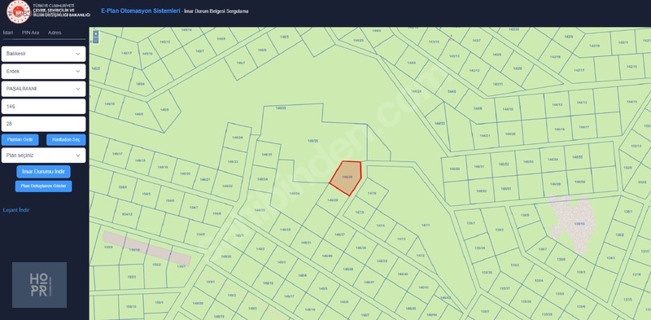Viewport: 651px width, 320px height.
Task: Select parcel 154/4 on the map
Action: (x=123, y=187)
